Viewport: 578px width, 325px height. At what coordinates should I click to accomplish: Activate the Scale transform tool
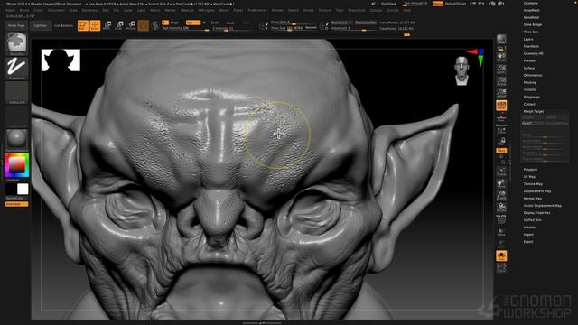(119, 25)
